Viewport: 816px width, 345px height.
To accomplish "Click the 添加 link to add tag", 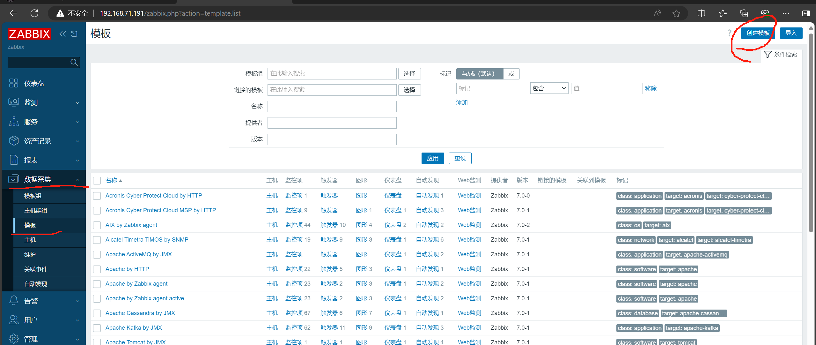I will [462, 102].
